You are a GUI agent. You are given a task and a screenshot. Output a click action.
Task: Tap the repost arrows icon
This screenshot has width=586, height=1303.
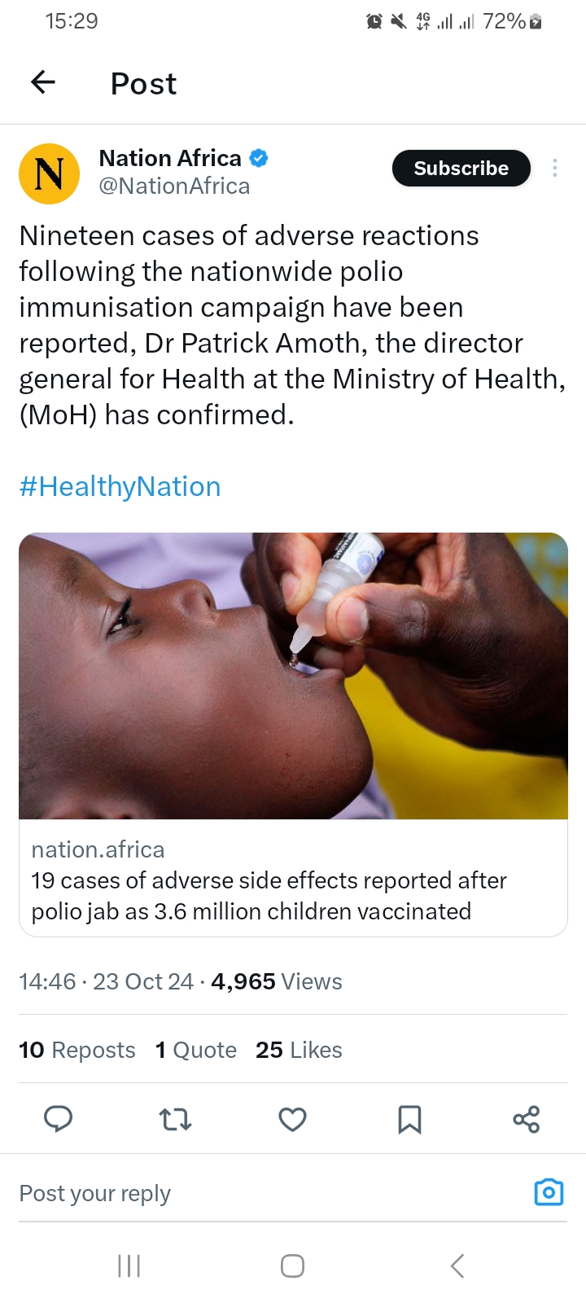175,1119
